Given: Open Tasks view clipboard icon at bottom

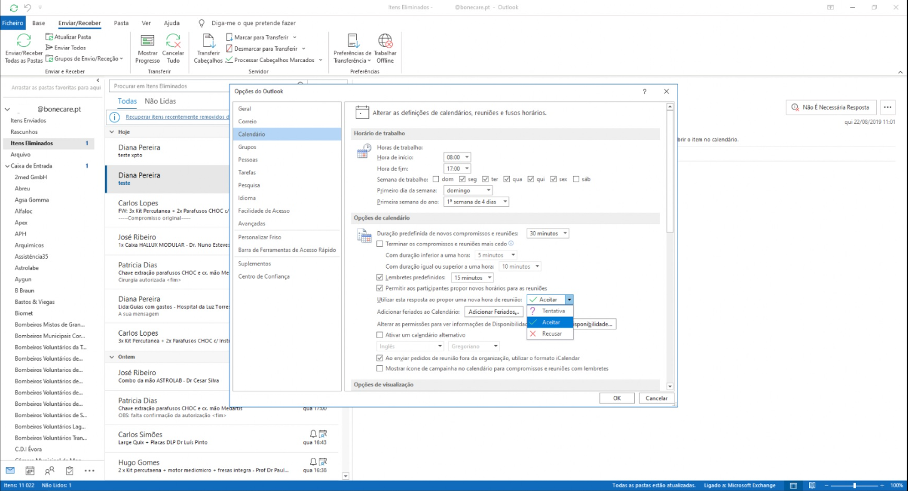Looking at the screenshot, I should tap(70, 470).
